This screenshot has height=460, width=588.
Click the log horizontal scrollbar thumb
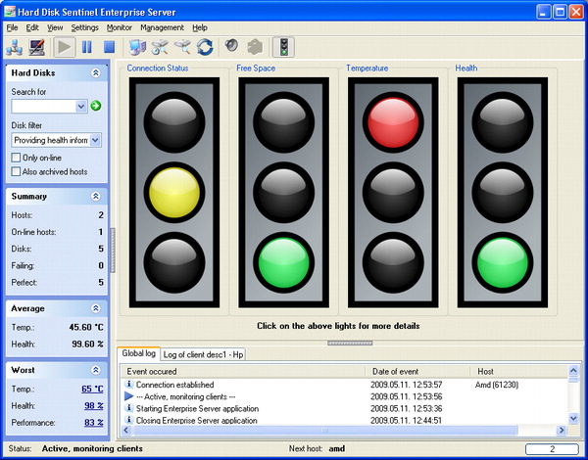(x=325, y=431)
